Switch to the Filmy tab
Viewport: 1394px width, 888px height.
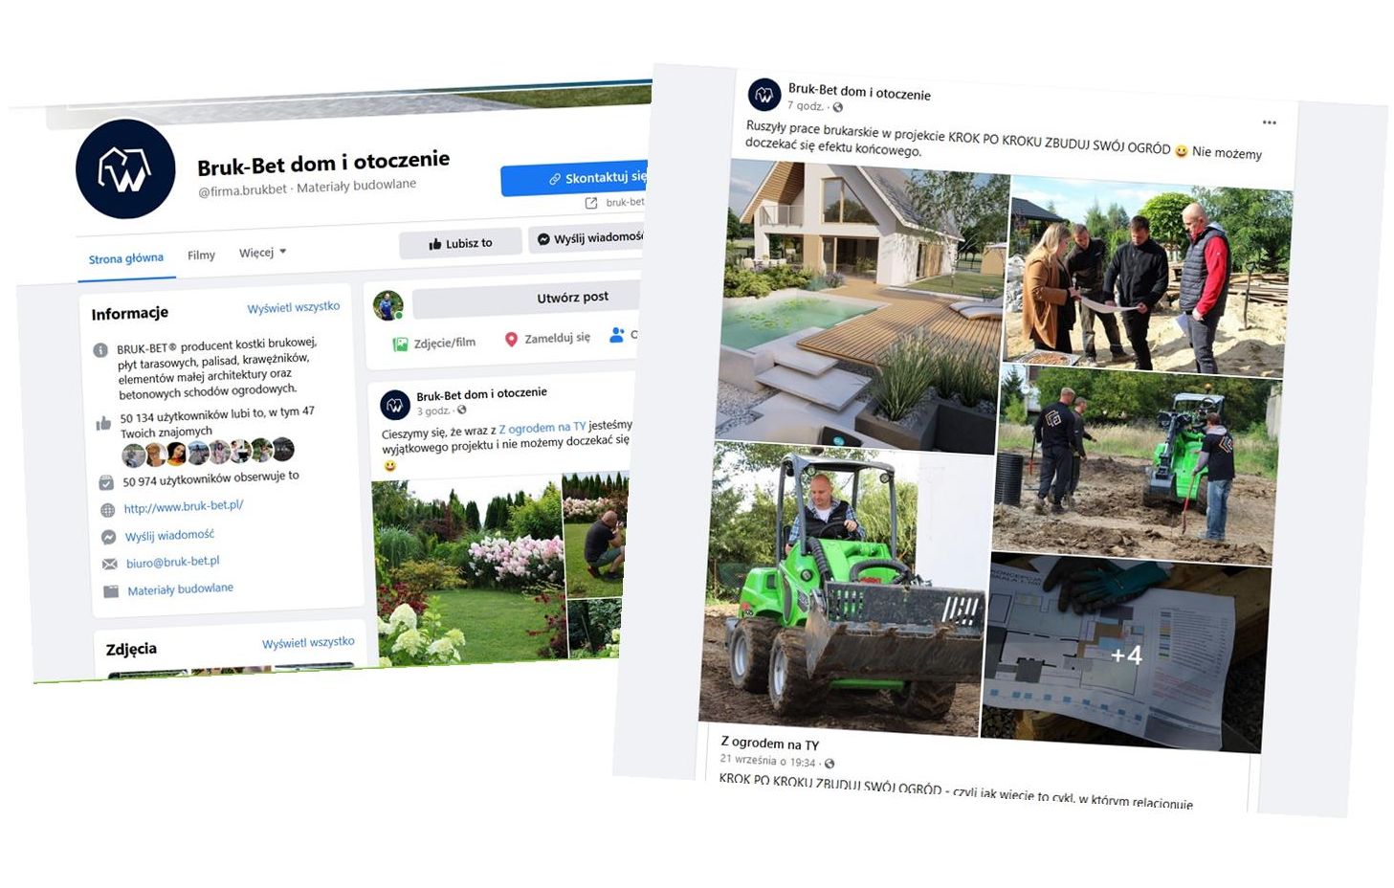click(201, 255)
